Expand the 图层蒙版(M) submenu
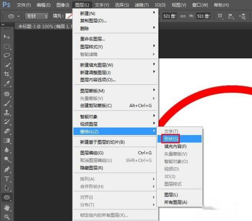Screen dimensions: 252x221 coord(115,91)
